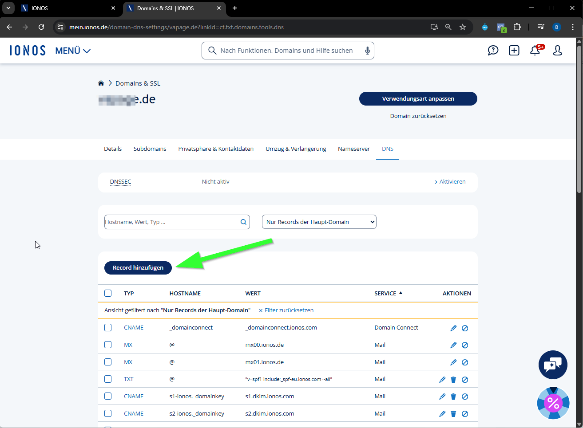Focus the global search field
This screenshot has width=583, height=428.
(288, 51)
